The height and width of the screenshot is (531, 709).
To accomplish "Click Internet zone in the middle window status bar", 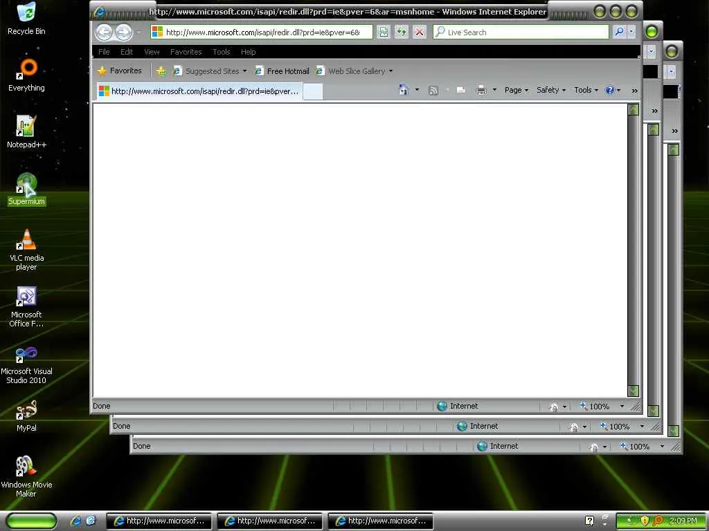I will (478, 426).
